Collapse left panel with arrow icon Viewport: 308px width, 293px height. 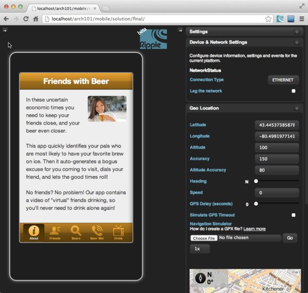click(x=5, y=30)
